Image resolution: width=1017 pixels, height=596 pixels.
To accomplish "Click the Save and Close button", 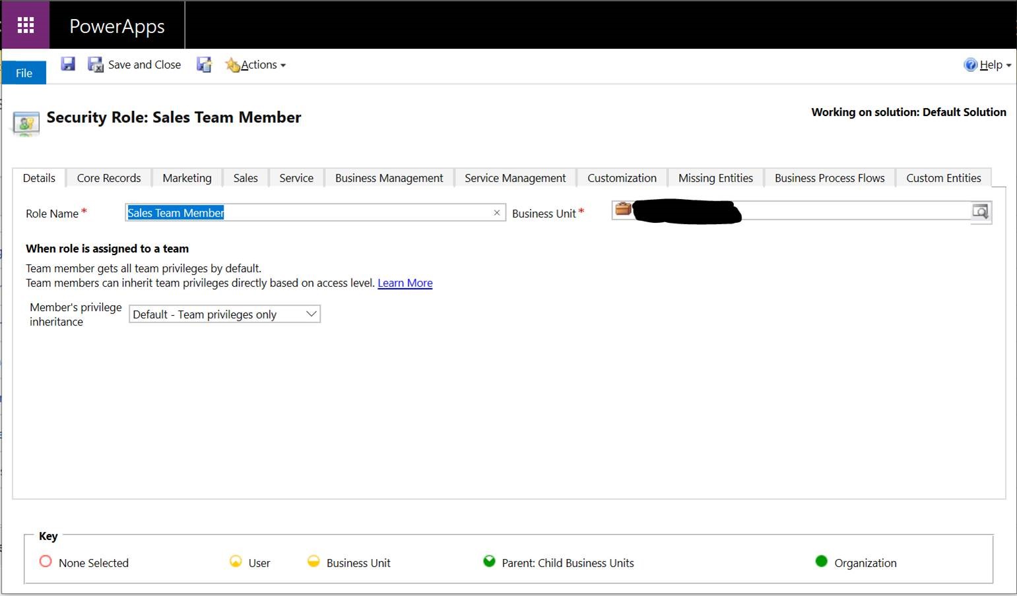I will [135, 65].
